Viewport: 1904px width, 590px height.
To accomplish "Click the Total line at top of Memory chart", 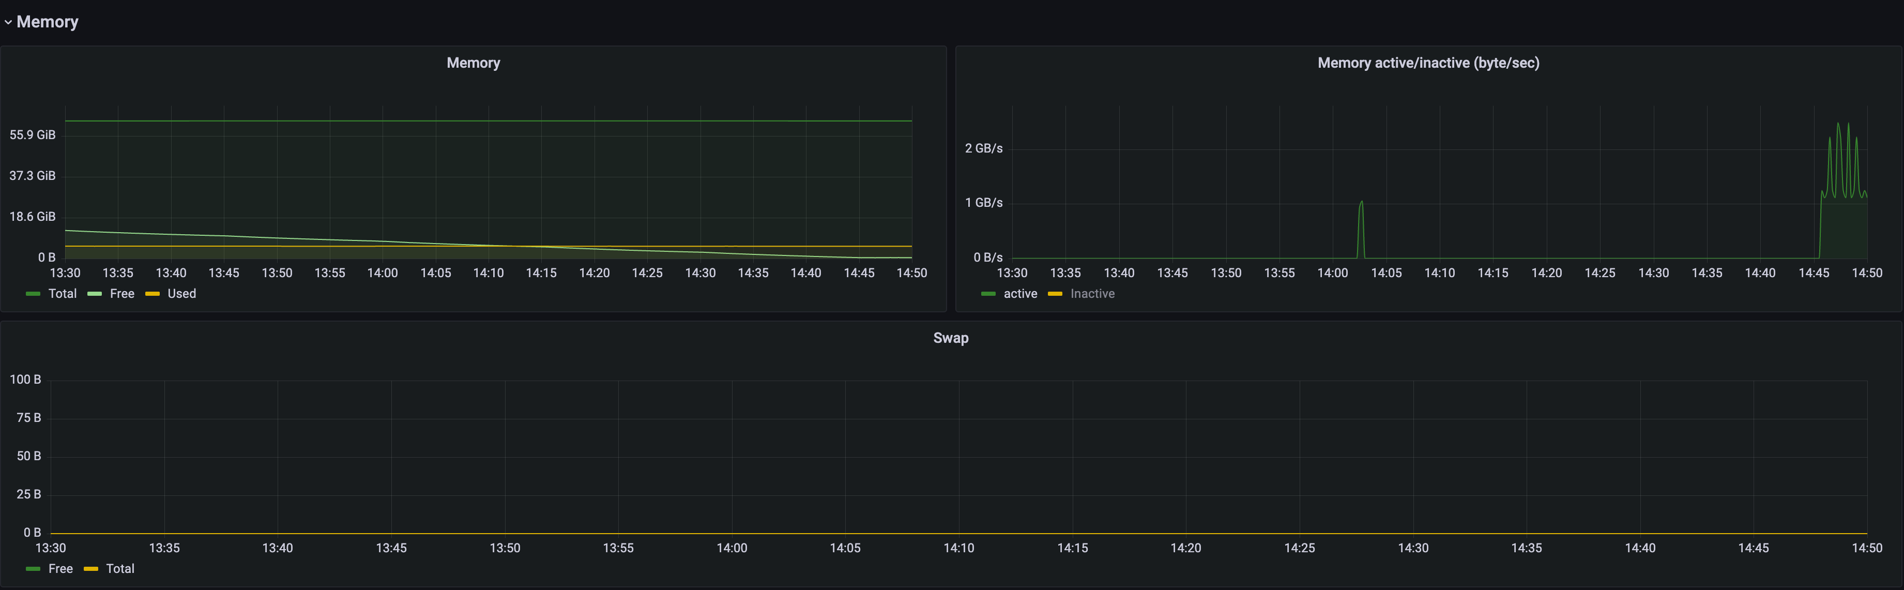I will (x=488, y=120).
